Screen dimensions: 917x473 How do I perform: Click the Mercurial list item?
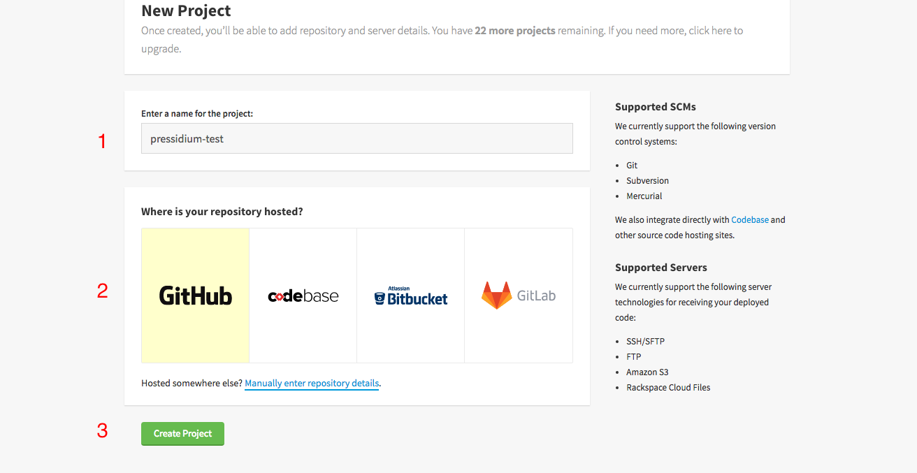coord(644,196)
